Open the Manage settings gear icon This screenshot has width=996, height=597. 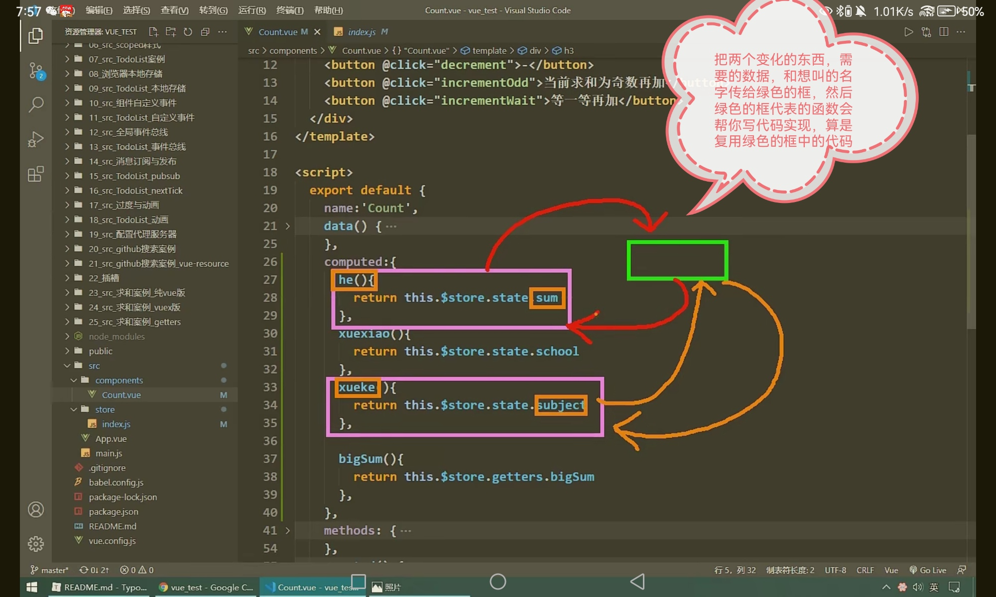35,544
